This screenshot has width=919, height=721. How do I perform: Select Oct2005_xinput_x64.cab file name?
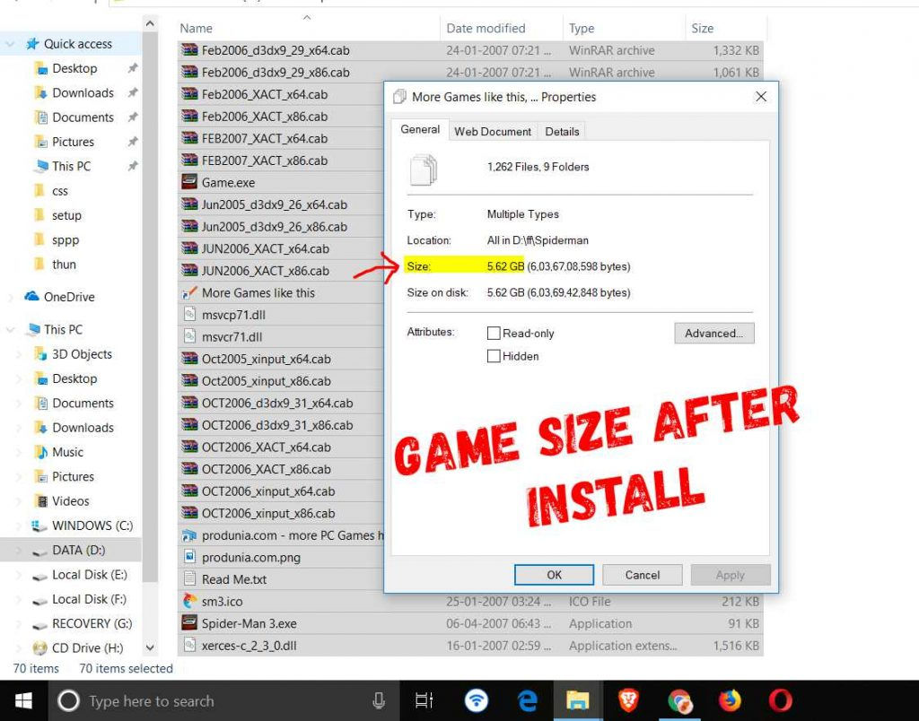266,359
